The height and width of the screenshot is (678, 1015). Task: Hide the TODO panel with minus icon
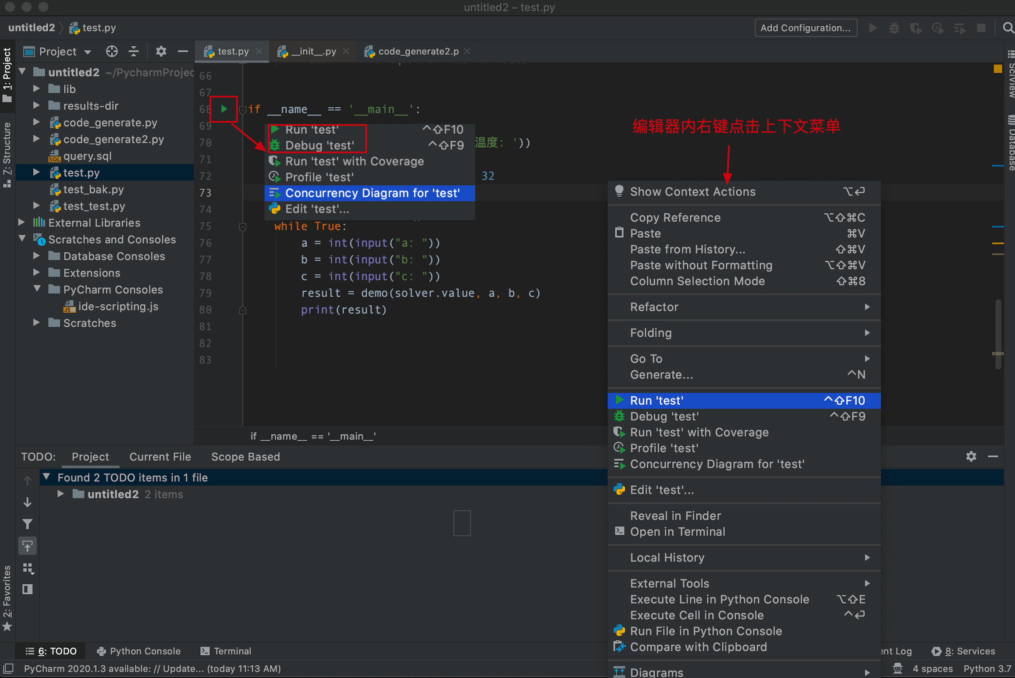[993, 456]
